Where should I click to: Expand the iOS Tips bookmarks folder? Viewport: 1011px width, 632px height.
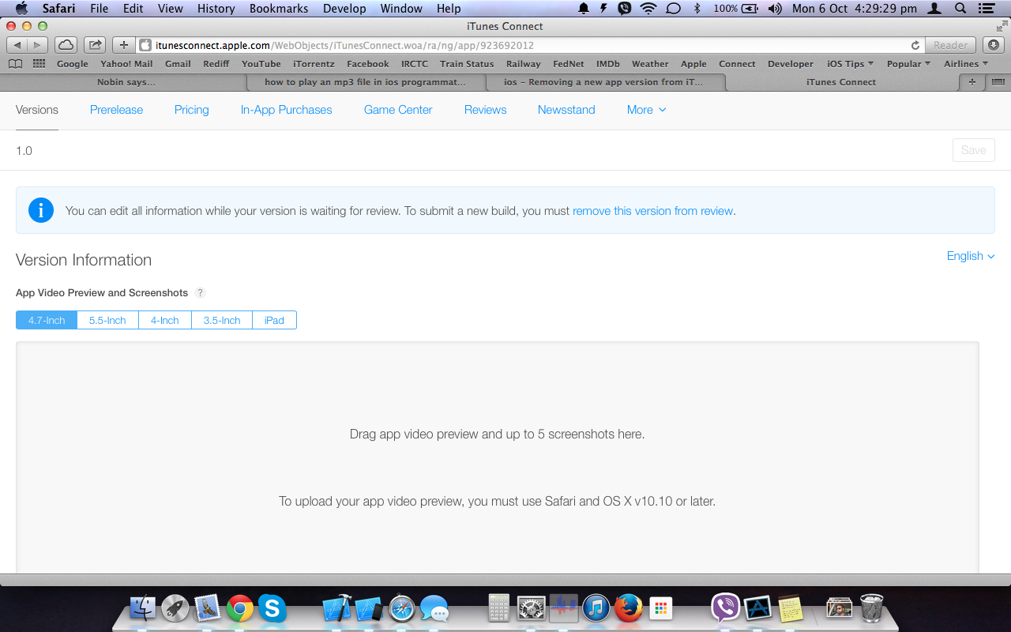pyautogui.click(x=850, y=64)
